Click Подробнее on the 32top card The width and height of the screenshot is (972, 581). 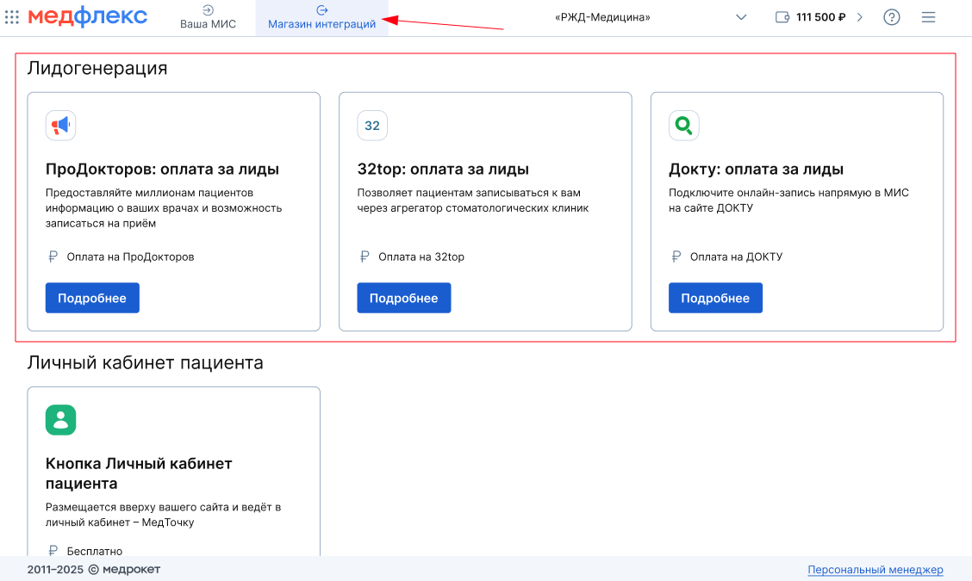pyautogui.click(x=403, y=298)
